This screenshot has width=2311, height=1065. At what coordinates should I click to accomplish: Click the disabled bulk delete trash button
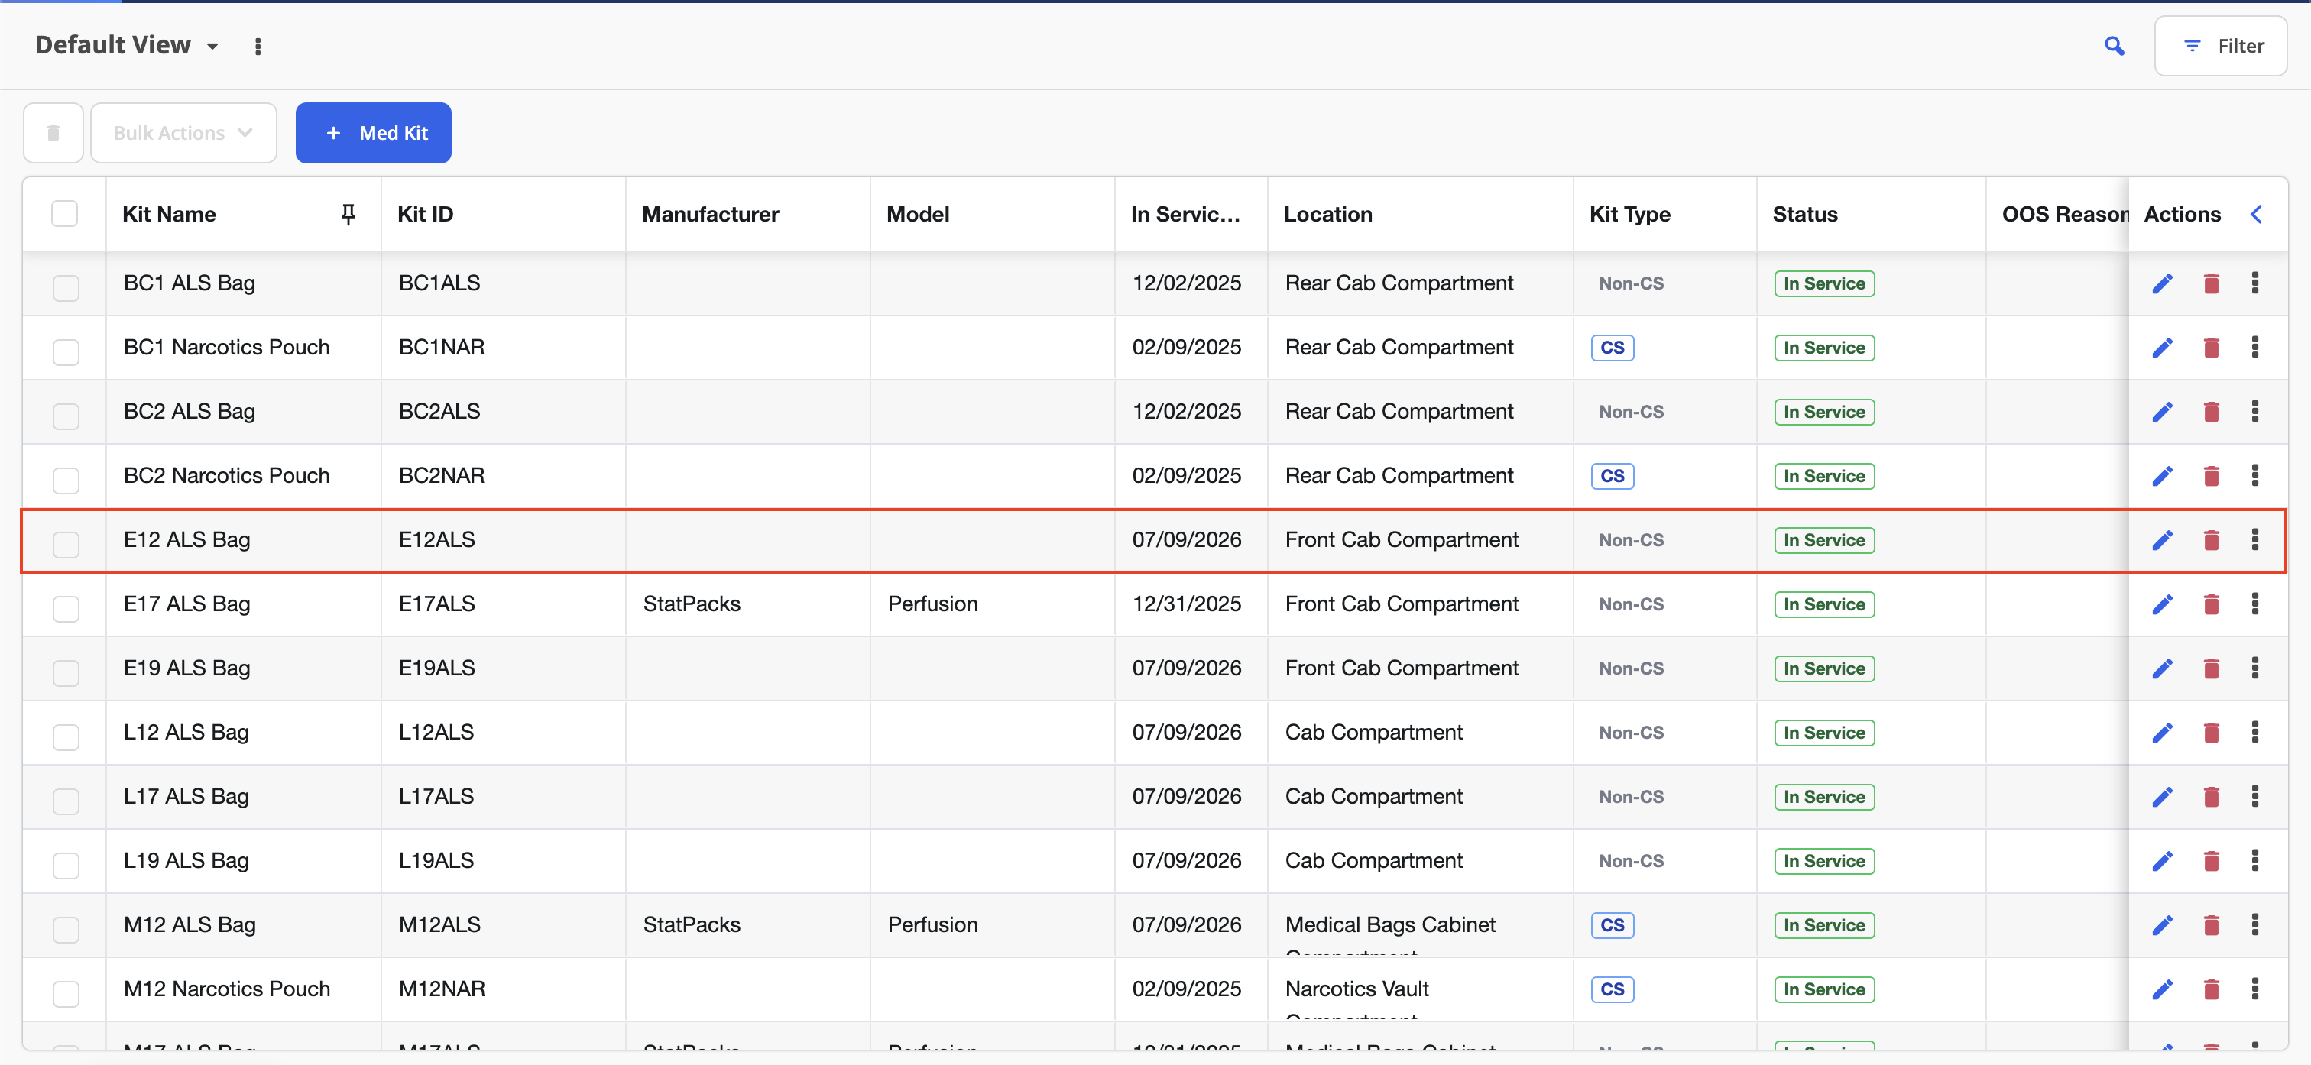[x=53, y=133]
